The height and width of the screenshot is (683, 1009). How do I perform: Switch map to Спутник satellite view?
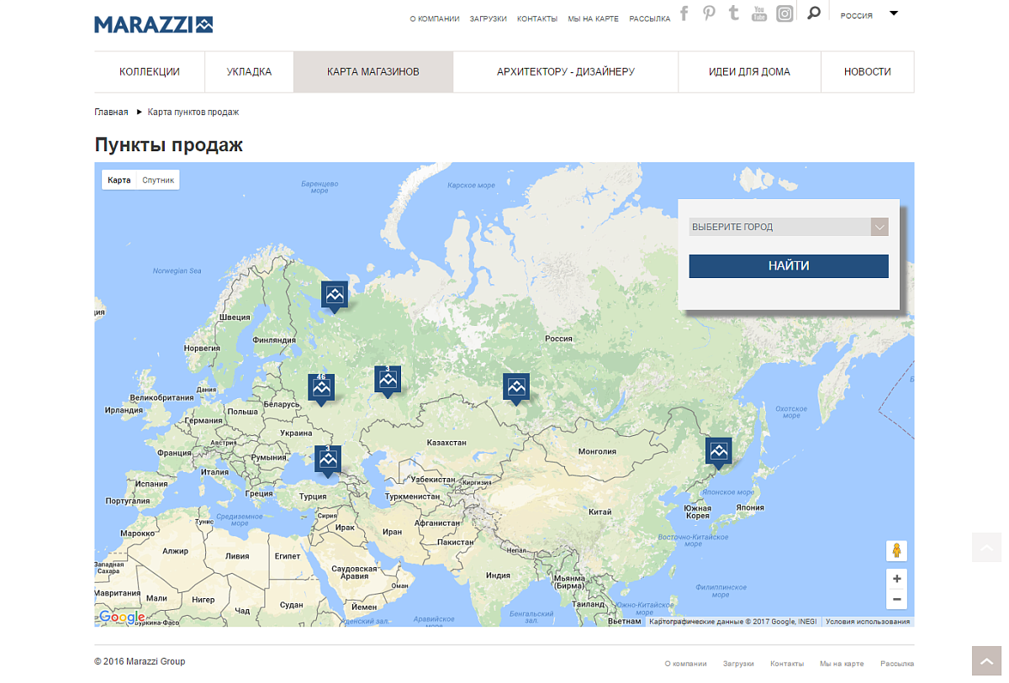[x=158, y=180]
